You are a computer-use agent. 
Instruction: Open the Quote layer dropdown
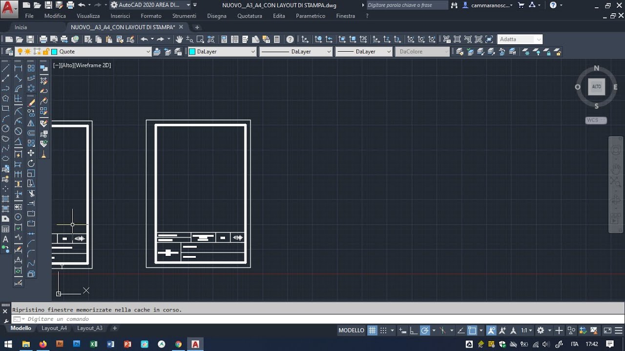[x=148, y=52]
